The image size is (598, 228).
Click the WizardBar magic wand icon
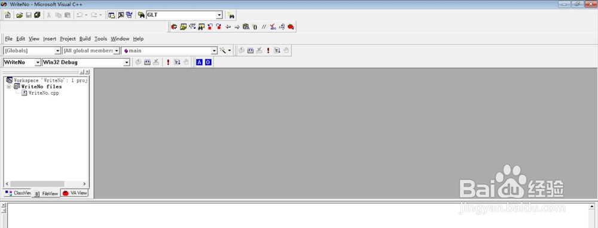click(222, 50)
